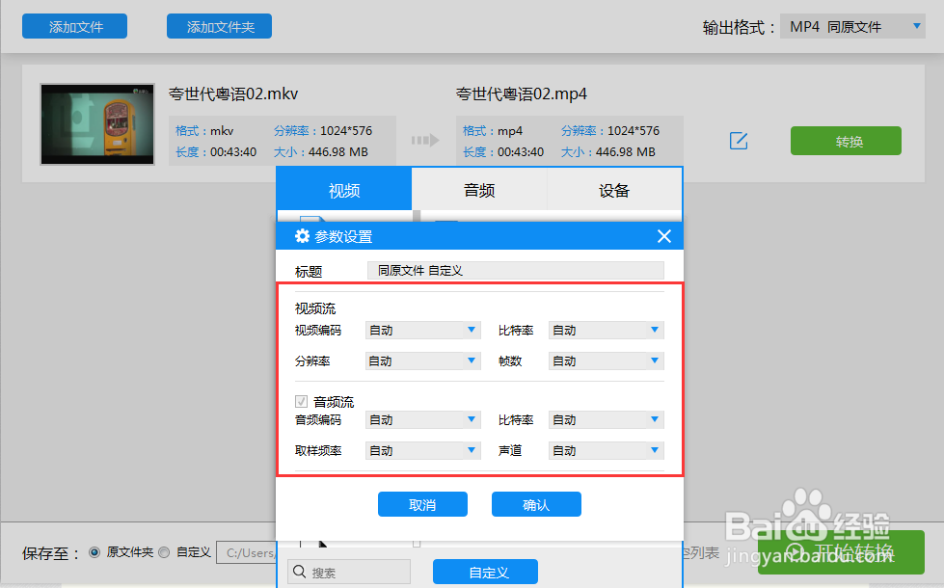Open the 视频编码 video codec dropdown

422,330
